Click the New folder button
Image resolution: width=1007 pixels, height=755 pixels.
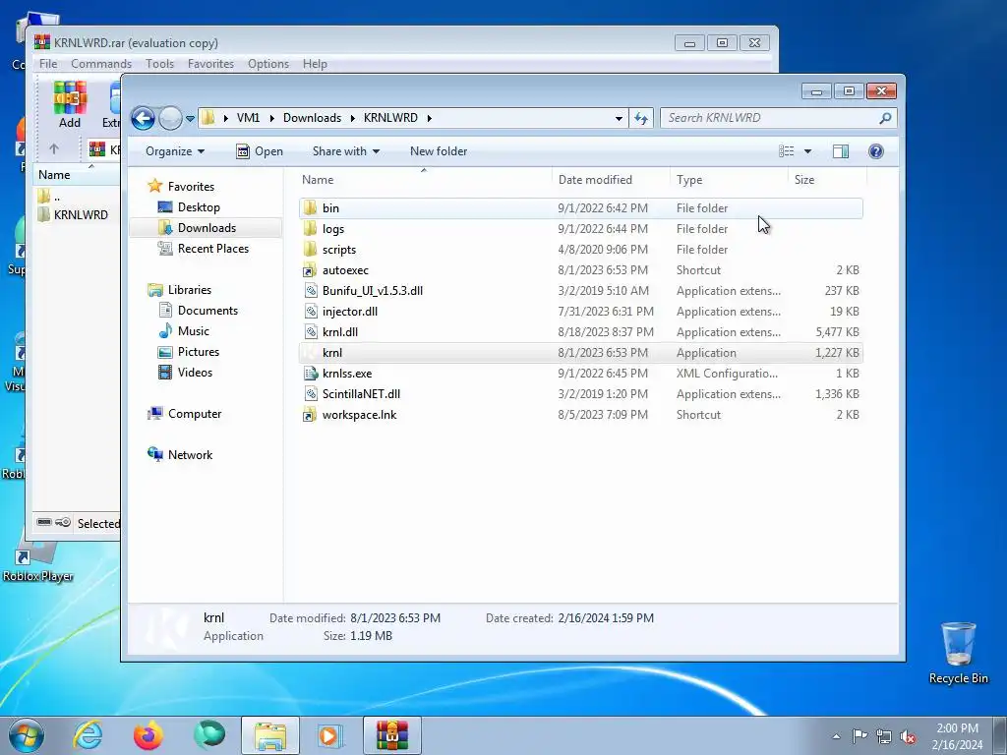[439, 151]
